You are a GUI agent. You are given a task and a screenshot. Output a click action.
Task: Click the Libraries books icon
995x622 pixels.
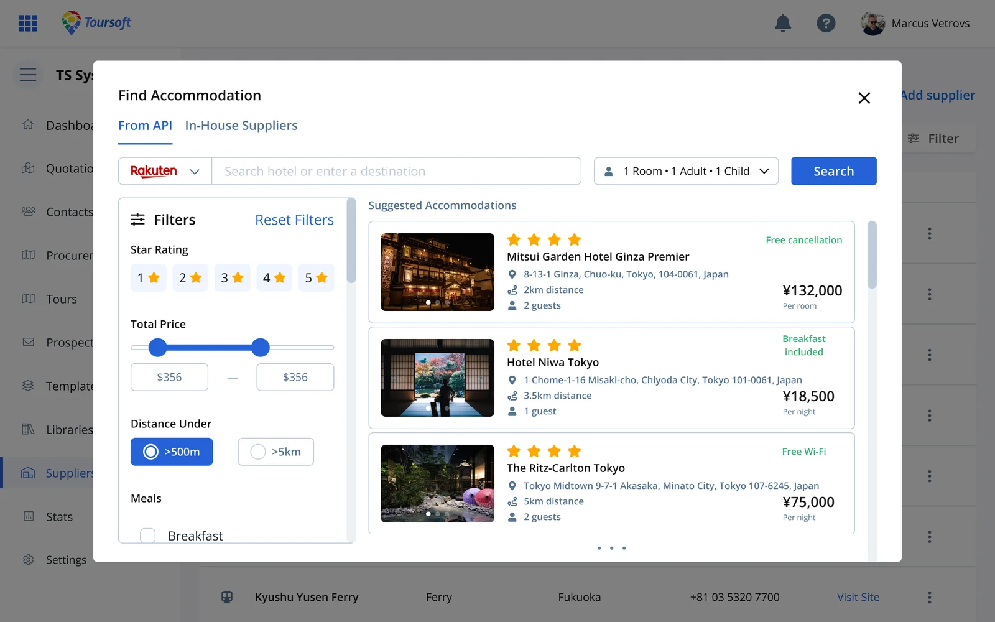[28, 429]
